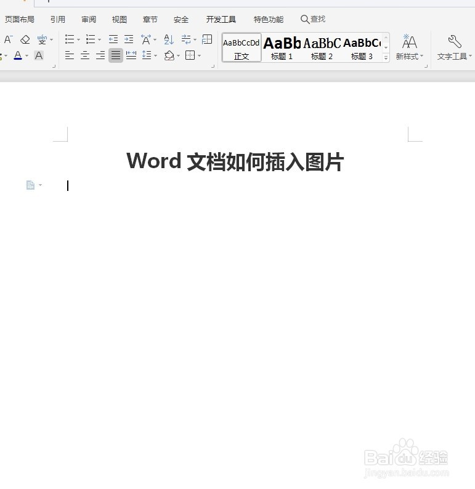Switch to the 安全 tab
The height and width of the screenshot is (489, 475).
[181, 19]
